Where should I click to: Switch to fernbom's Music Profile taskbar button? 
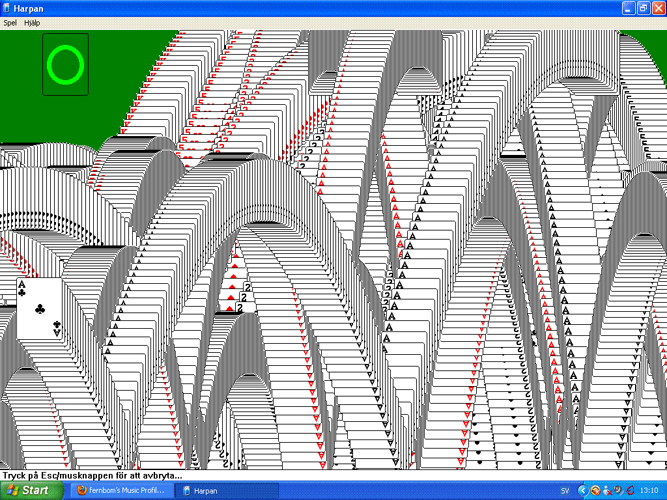(x=121, y=490)
